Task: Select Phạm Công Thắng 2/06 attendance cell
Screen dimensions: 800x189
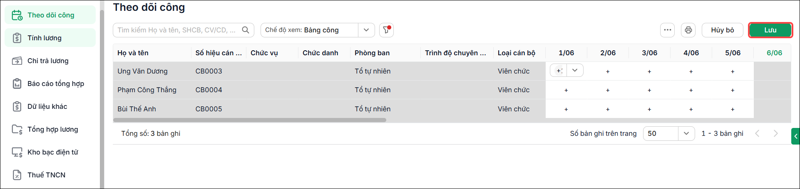Action: (608, 90)
